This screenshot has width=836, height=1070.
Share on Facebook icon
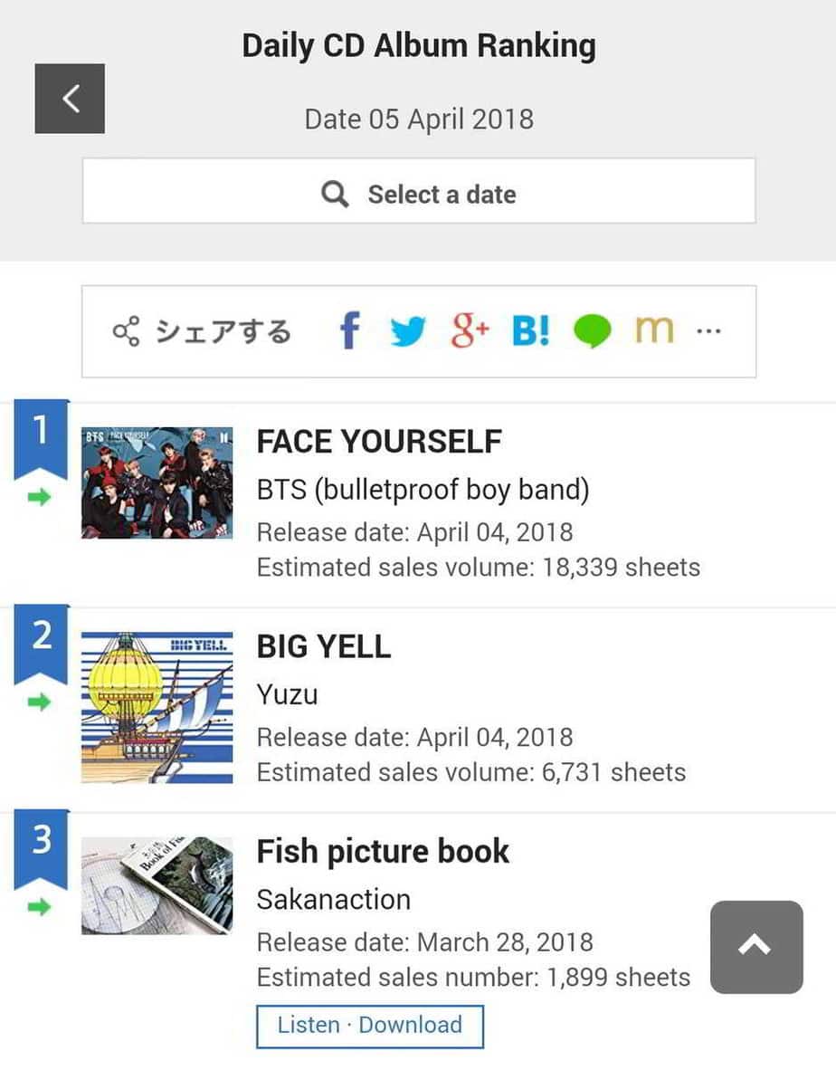(349, 331)
